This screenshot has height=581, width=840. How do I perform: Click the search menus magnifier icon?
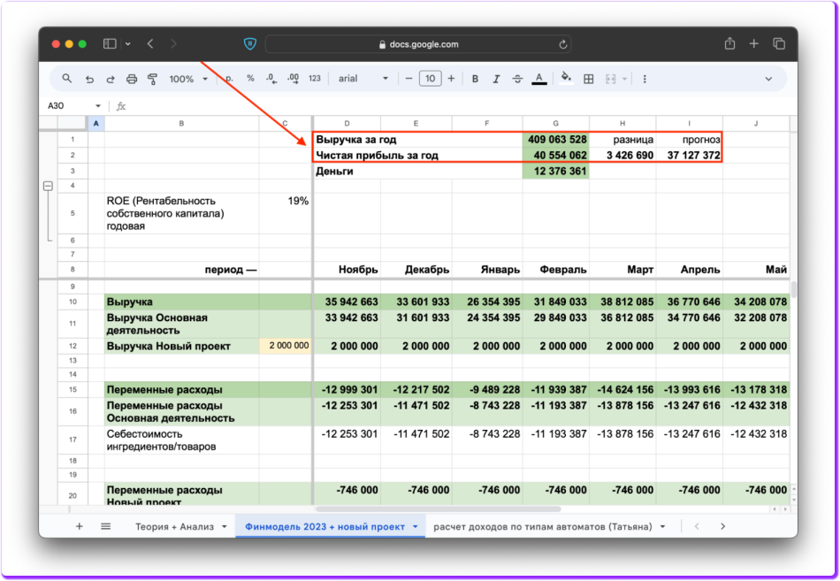(67, 79)
